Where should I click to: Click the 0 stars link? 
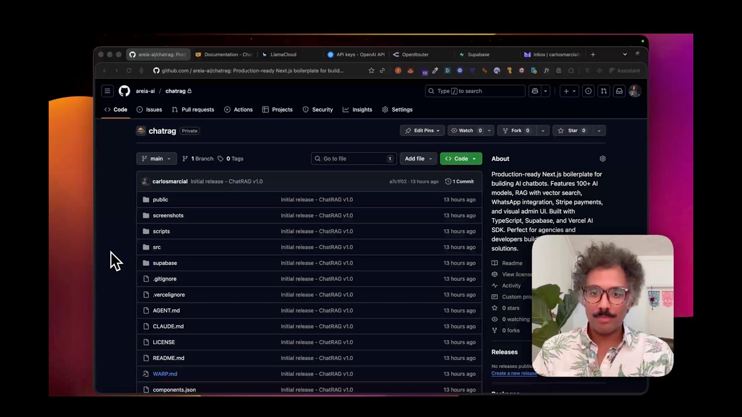click(505, 308)
